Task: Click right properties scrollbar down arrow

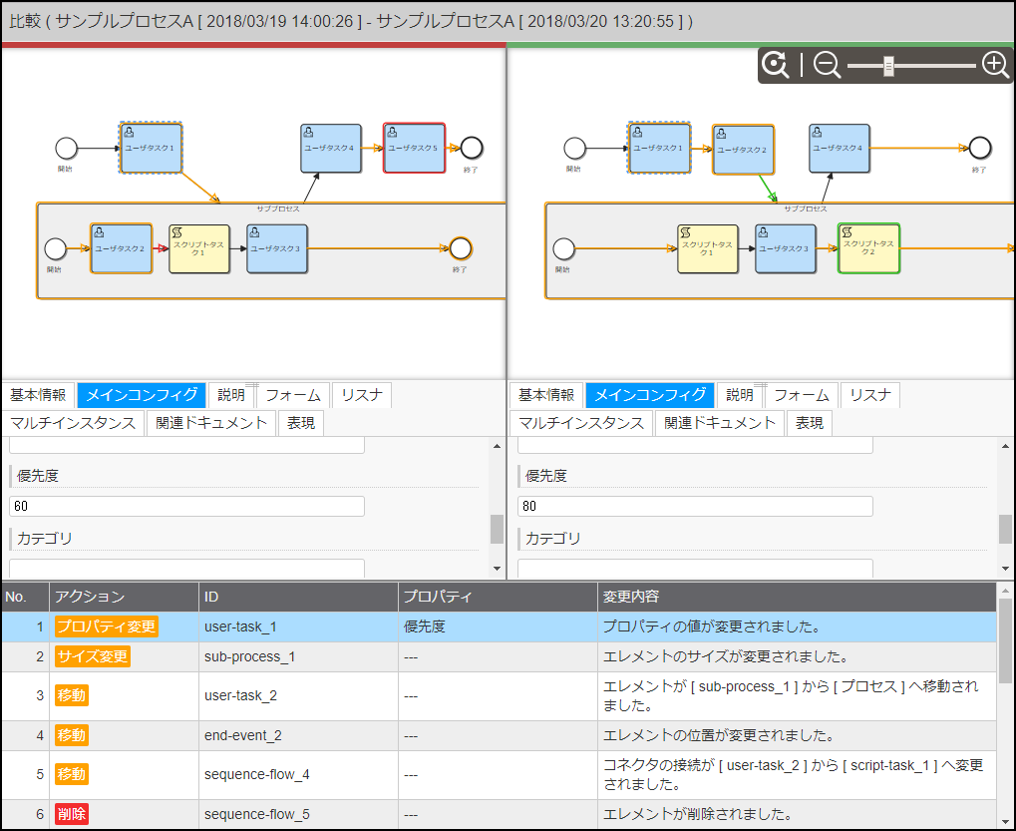Action: pos(1006,569)
